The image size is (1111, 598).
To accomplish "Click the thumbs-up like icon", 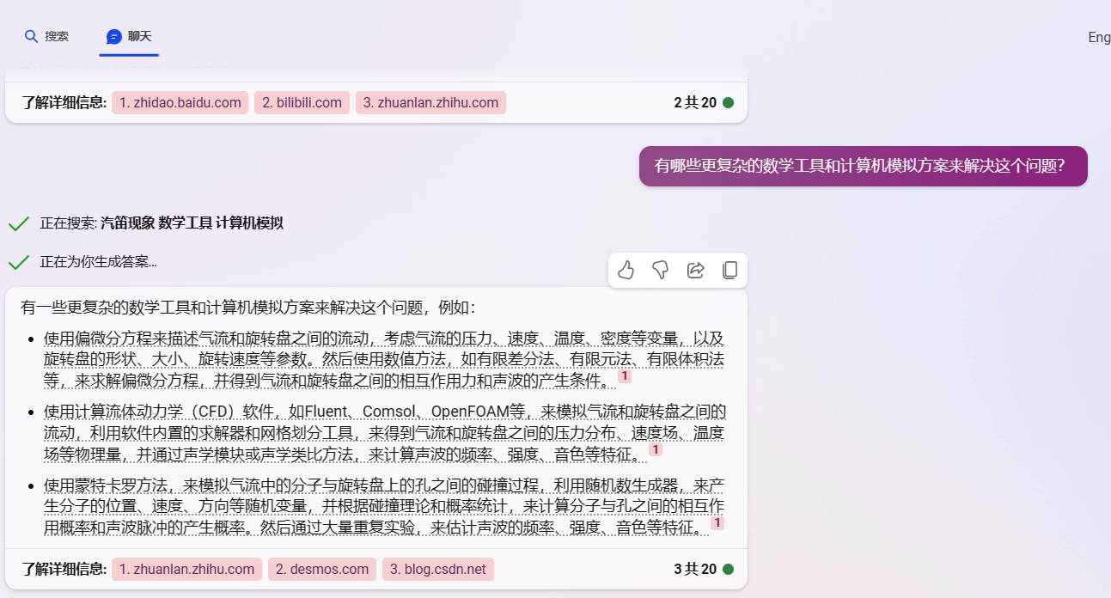I will point(626,270).
